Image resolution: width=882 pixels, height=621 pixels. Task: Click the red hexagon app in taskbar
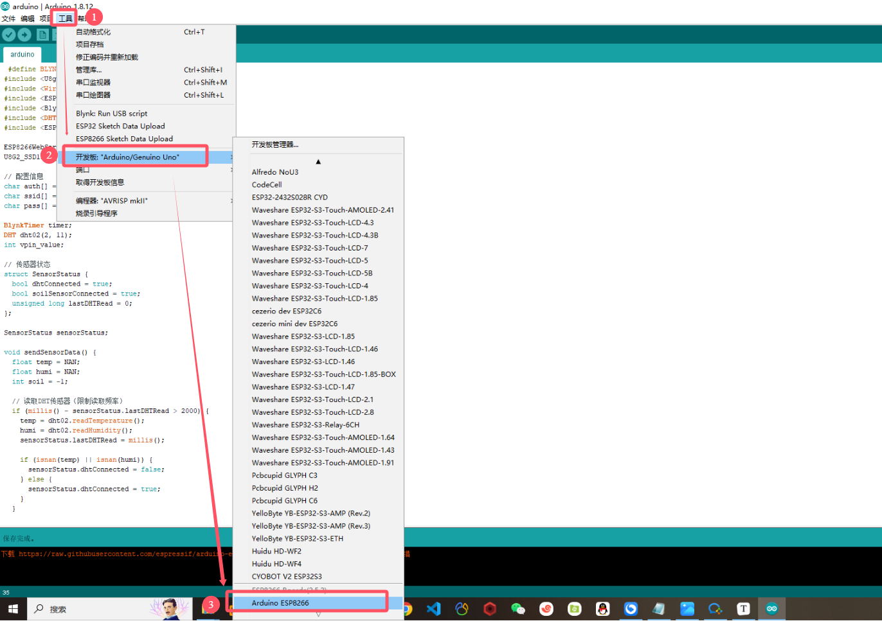[x=490, y=609]
